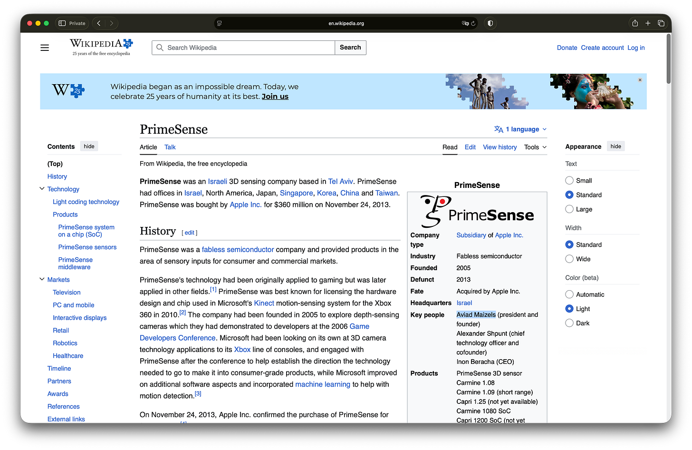
Task: Go back with Safari back arrow
Action: click(99, 23)
